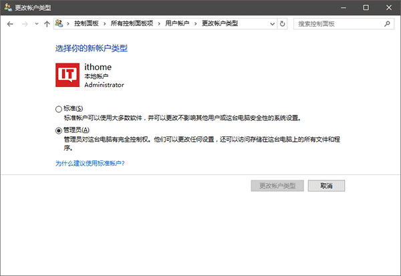
Task: Expand chevron after 控制面板 breadcrumb
Action: point(105,24)
